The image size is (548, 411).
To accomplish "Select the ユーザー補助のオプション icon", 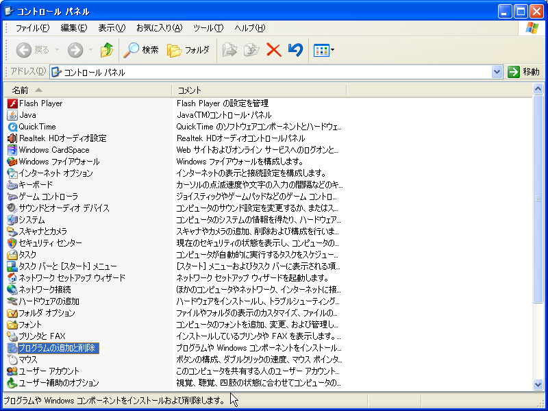I will click(x=12, y=383).
